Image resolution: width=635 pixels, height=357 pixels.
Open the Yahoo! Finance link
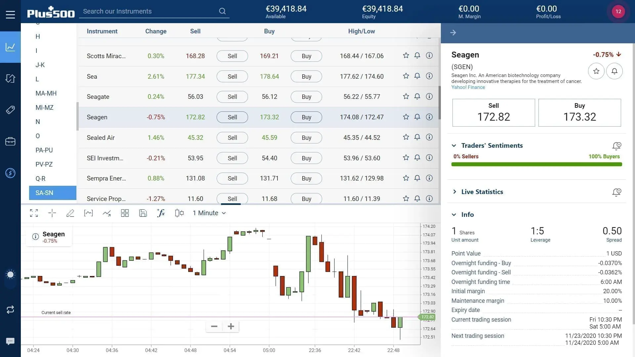pos(468,87)
